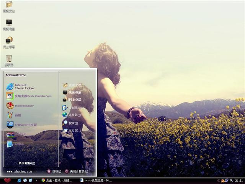Choose 运行 (Run) from Start menu
The width and height of the screenshot is (245, 184).
71,130
